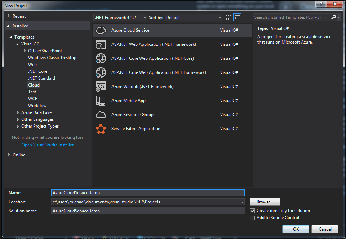Pick the Azure Resource Group cloud icon
The height and width of the screenshot is (239, 346).
click(x=101, y=115)
